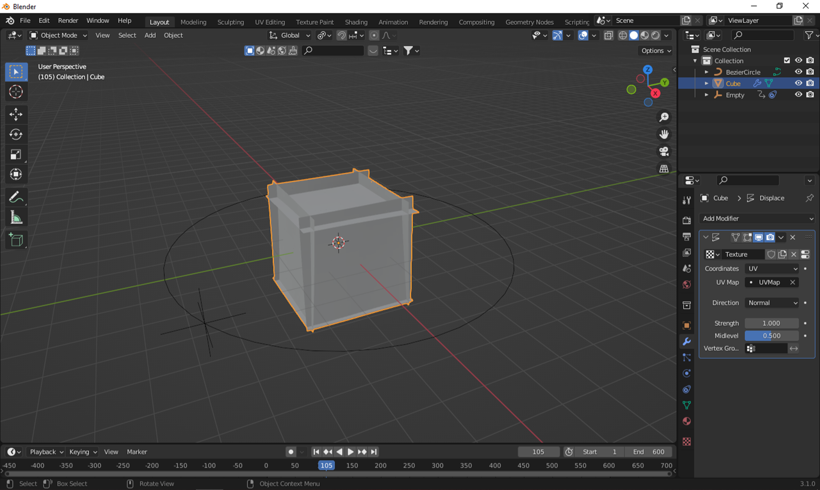820x490 pixels.
Task: Toggle camera view icon
Action: tap(664, 151)
